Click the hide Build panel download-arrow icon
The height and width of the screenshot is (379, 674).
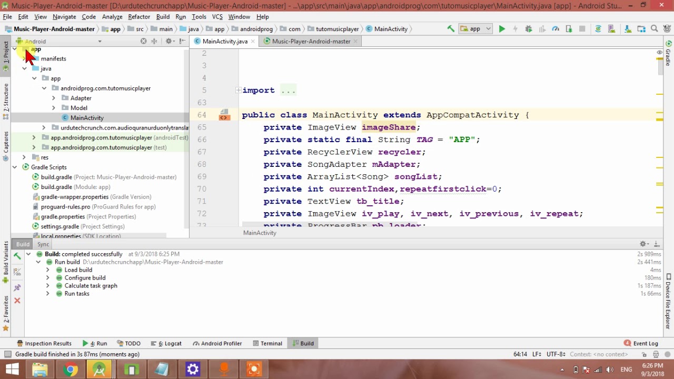point(657,244)
